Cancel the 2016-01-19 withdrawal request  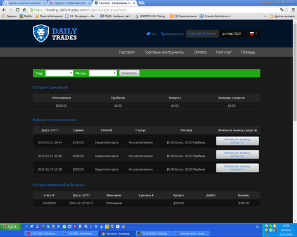[237, 168]
